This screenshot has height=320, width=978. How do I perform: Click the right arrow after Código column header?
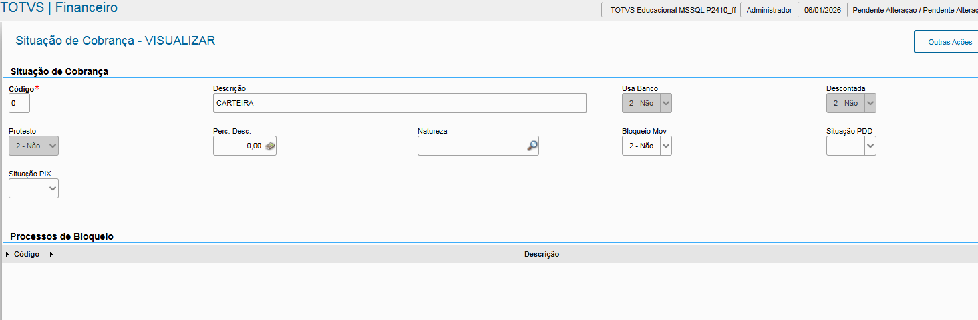pyautogui.click(x=51, y=255)
